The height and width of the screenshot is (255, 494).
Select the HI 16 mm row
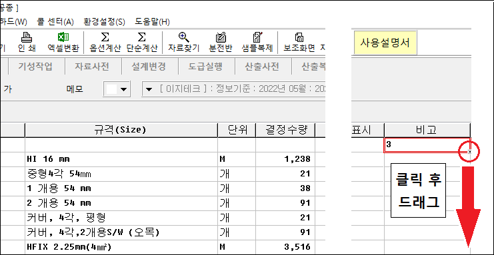point(121,159)
